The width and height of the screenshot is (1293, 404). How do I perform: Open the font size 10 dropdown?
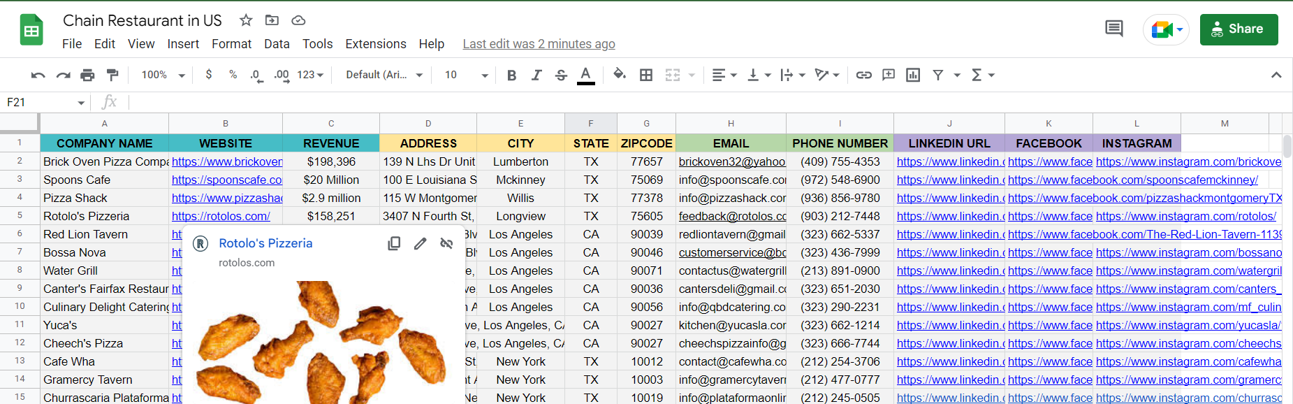pos(467,75)
